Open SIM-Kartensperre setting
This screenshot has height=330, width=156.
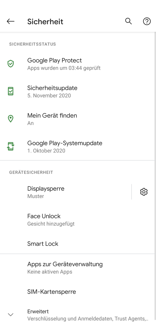point(78,292)
